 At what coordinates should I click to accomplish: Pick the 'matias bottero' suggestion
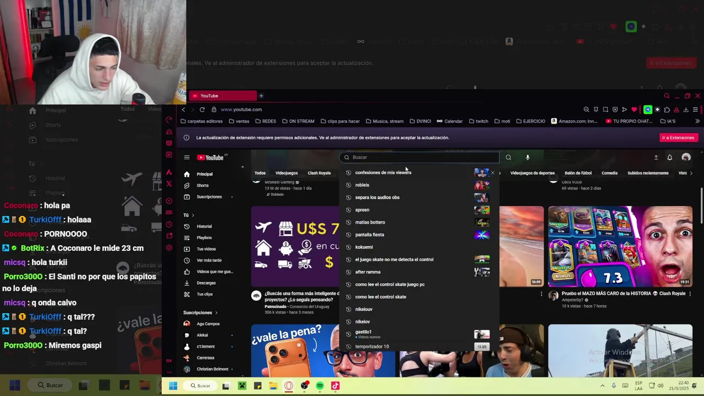coord(419,222)
